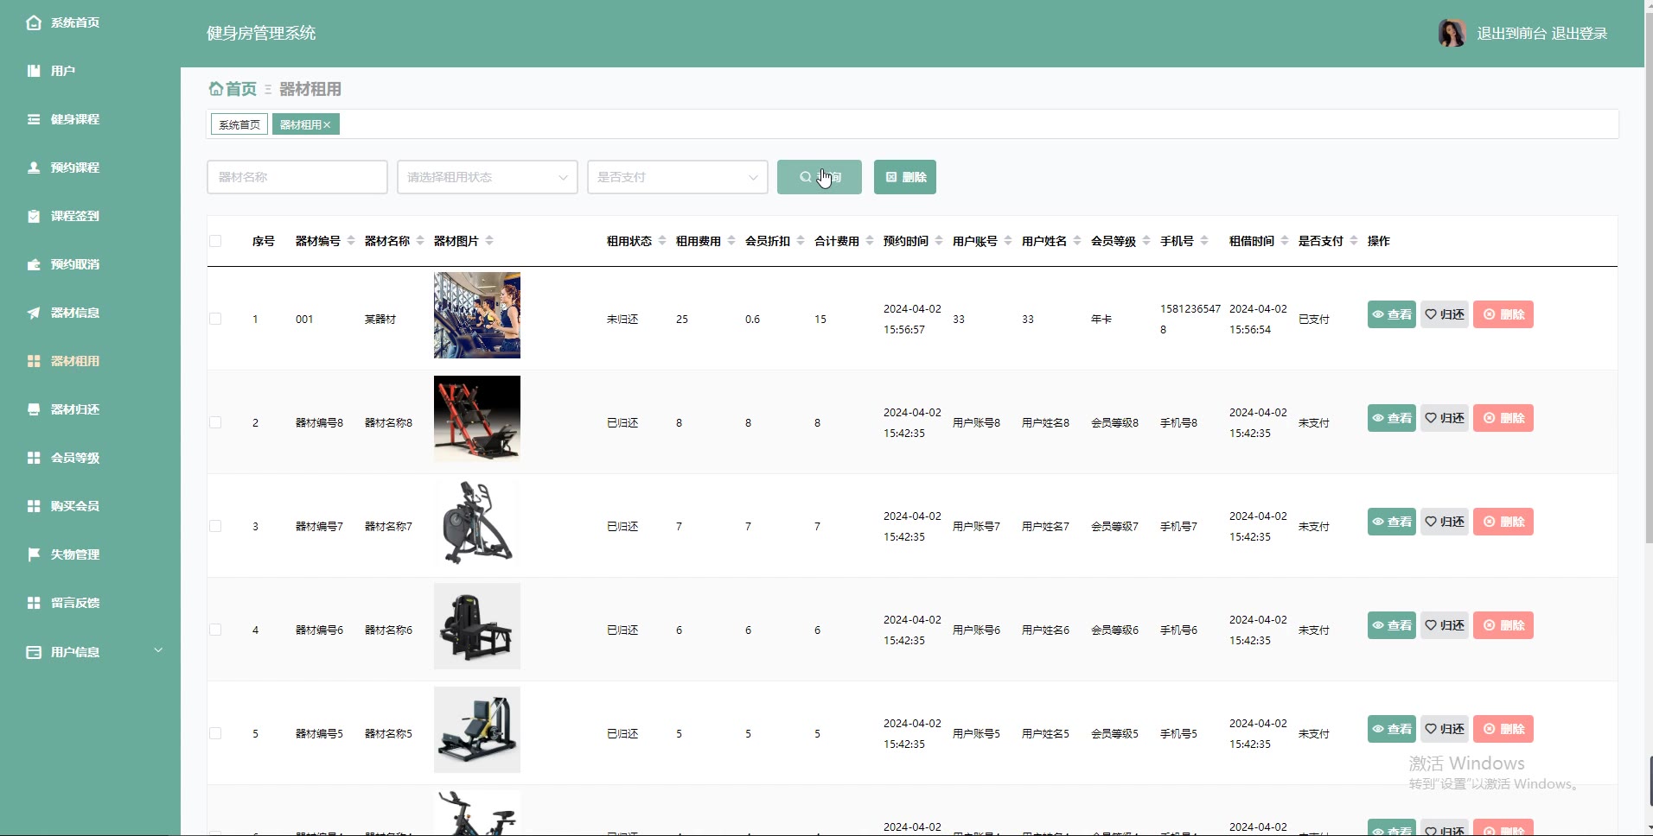Check the 器材编号5 row checkbox

[x=215, y=733]
